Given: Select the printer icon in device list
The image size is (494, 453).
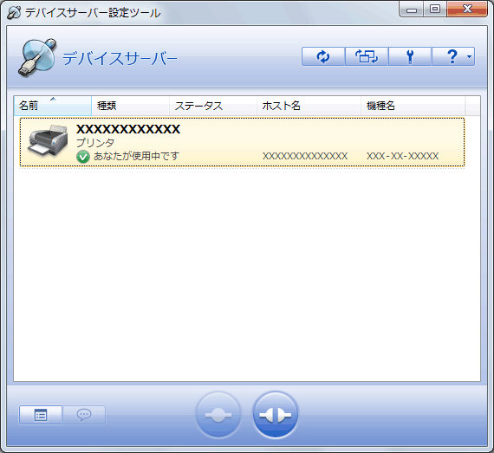Looking at the screenshot, I should [x=48, y=140].
